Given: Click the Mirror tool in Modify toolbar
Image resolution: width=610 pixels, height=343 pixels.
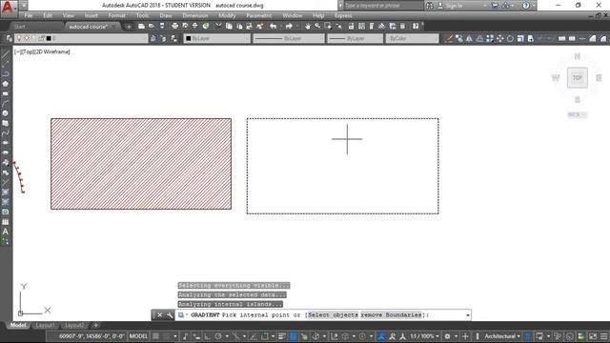Looking at the screenshot, I should click(469, 38).
